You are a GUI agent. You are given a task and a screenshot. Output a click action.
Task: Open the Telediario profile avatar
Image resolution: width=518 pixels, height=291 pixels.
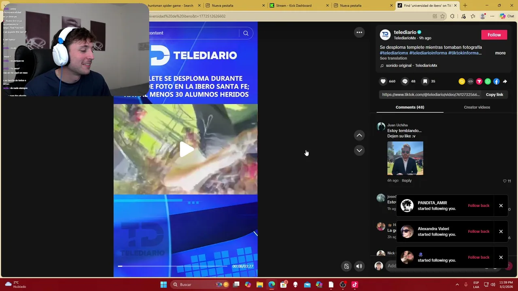click(385, 35)
